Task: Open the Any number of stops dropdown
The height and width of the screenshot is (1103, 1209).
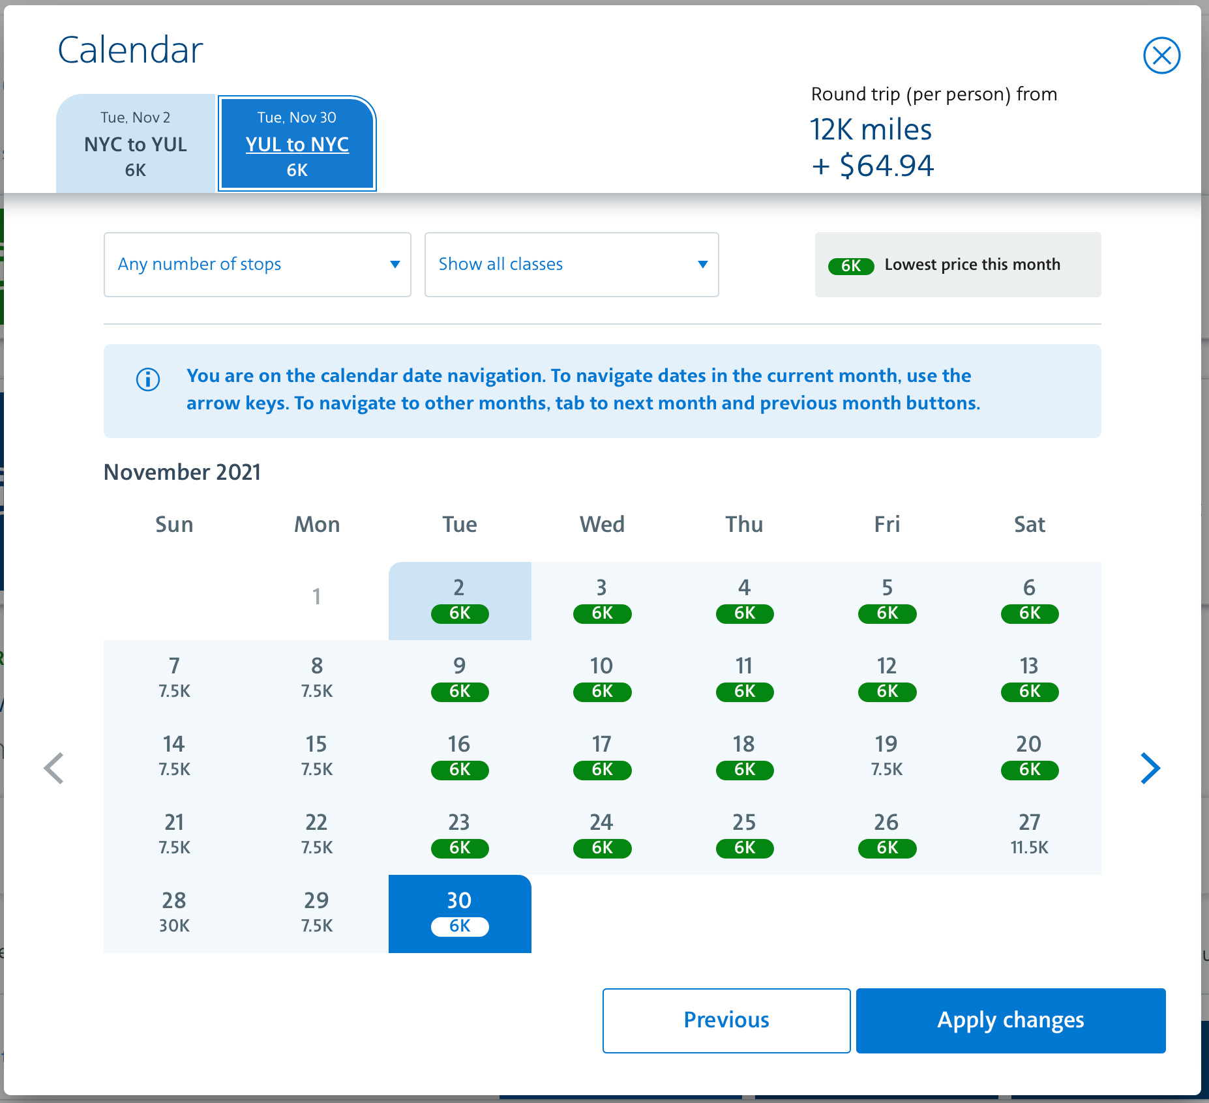Action: pos(258,265)
